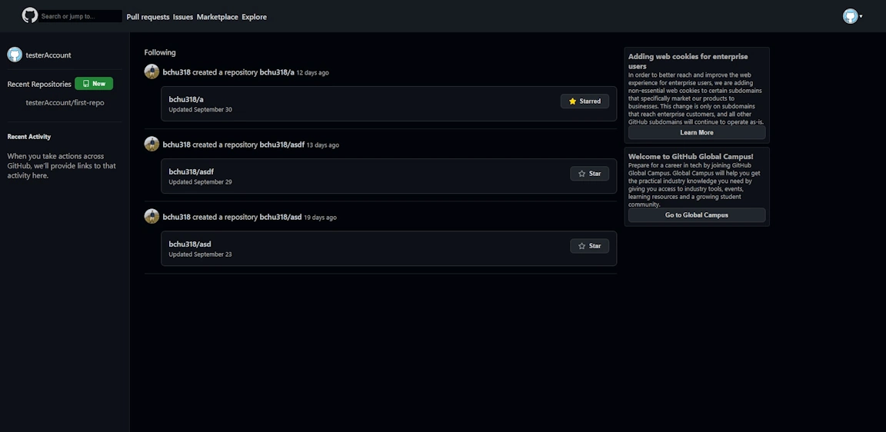Focus the Search or jump to field
This screenshot has width=886, height=432.
(81, 16)
